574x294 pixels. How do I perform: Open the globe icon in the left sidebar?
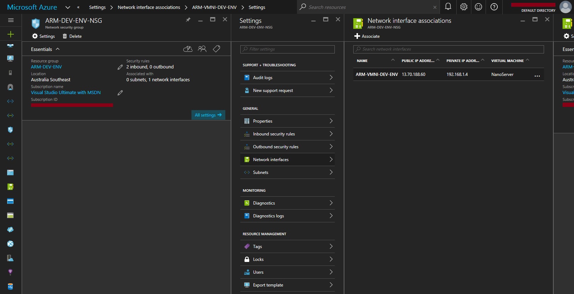10,244
